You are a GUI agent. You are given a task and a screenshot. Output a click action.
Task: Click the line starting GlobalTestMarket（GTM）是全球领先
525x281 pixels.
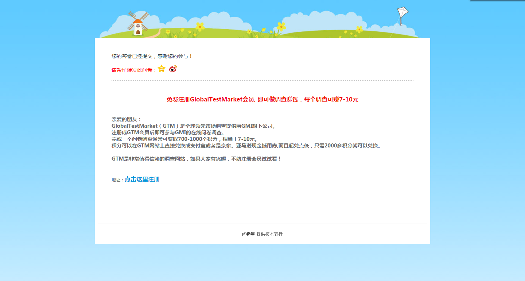tap(194, 126)
